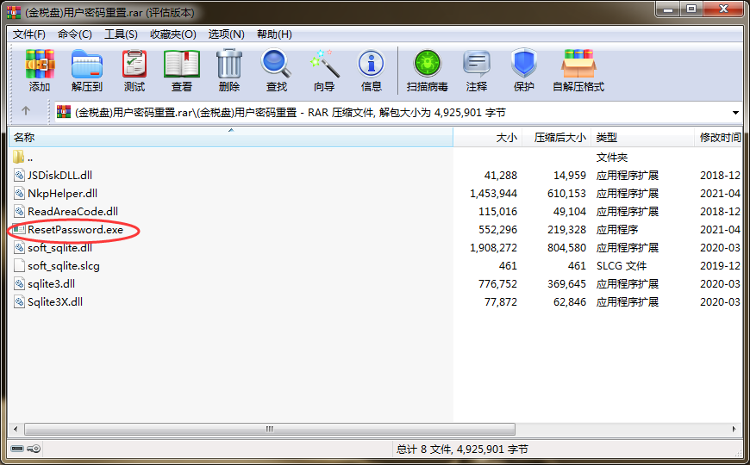This screenshot has height=465, width=750.
Task: Click the disk icon in status bar
Action: click(17, 449)
